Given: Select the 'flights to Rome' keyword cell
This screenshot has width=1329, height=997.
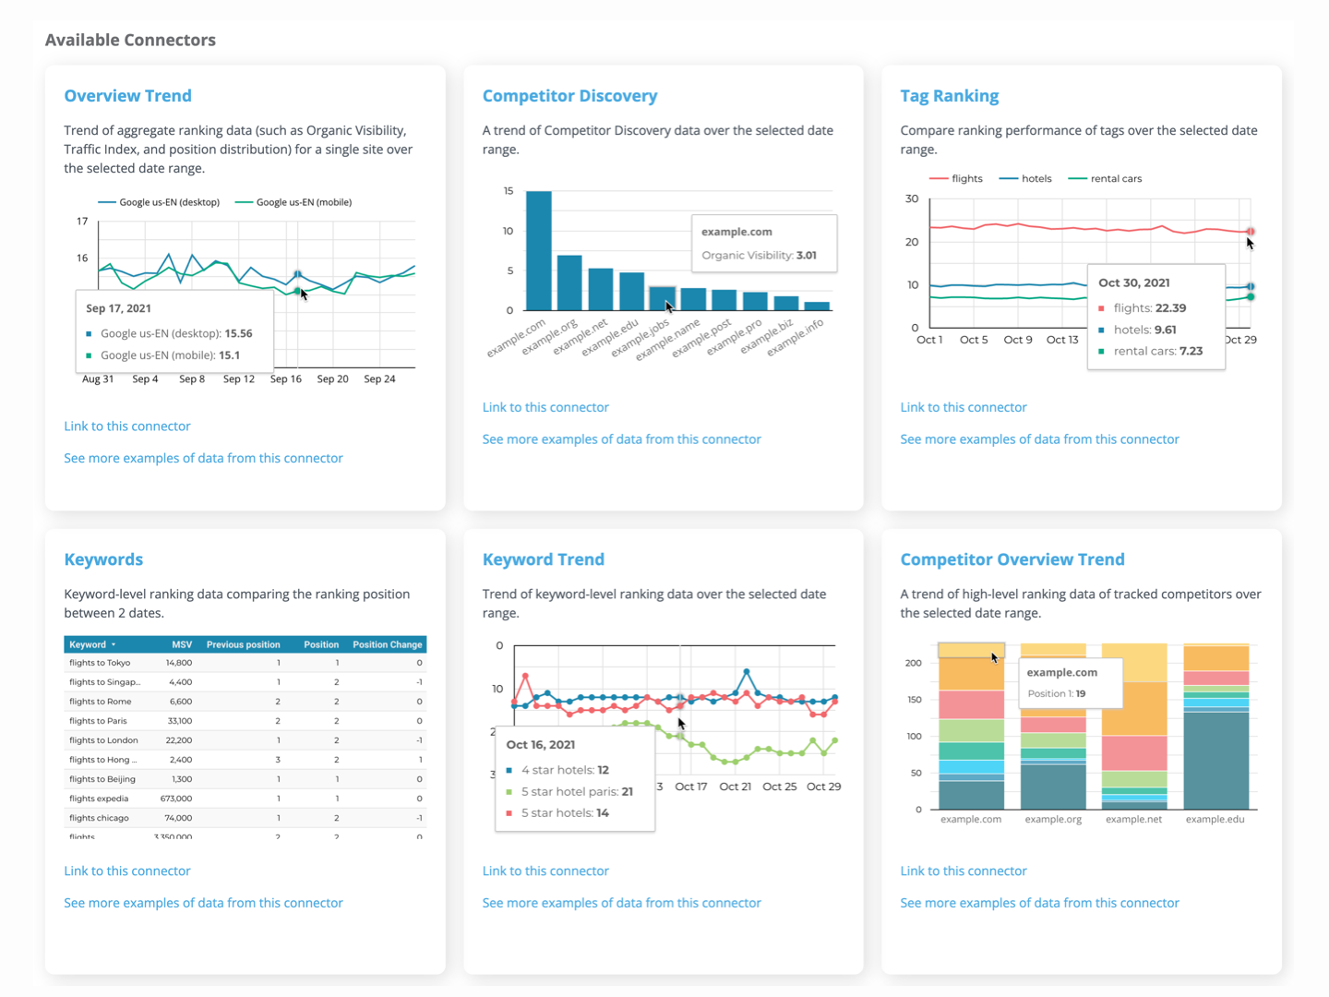Looking at the screenshot, I should pyautogui.click(x=99, y=702).
